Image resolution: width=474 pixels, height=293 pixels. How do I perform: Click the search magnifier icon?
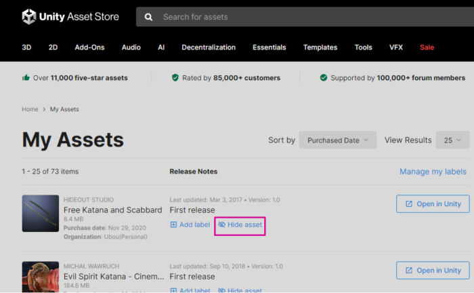[x=148, y=17]
